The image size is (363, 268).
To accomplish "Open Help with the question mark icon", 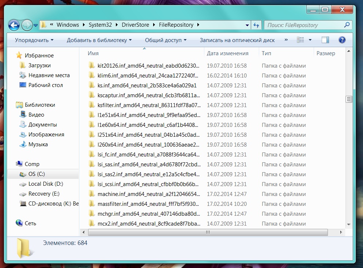I will [x=342, y=40].
